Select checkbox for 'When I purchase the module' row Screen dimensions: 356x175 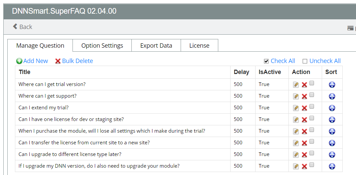tap(312, 130)
